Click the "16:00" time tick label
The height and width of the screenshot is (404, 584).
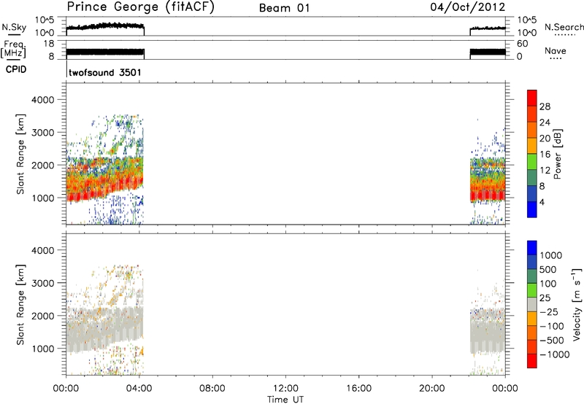[x=359, y=389]
